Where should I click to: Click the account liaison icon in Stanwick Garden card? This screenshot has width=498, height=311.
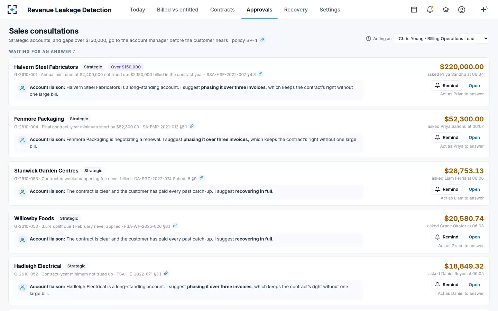[22, 192]
